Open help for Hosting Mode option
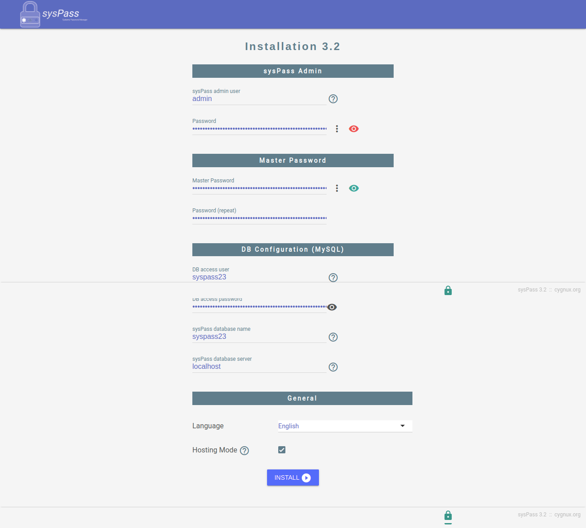Screen dimensions: 586x528 tap(244, 450)
